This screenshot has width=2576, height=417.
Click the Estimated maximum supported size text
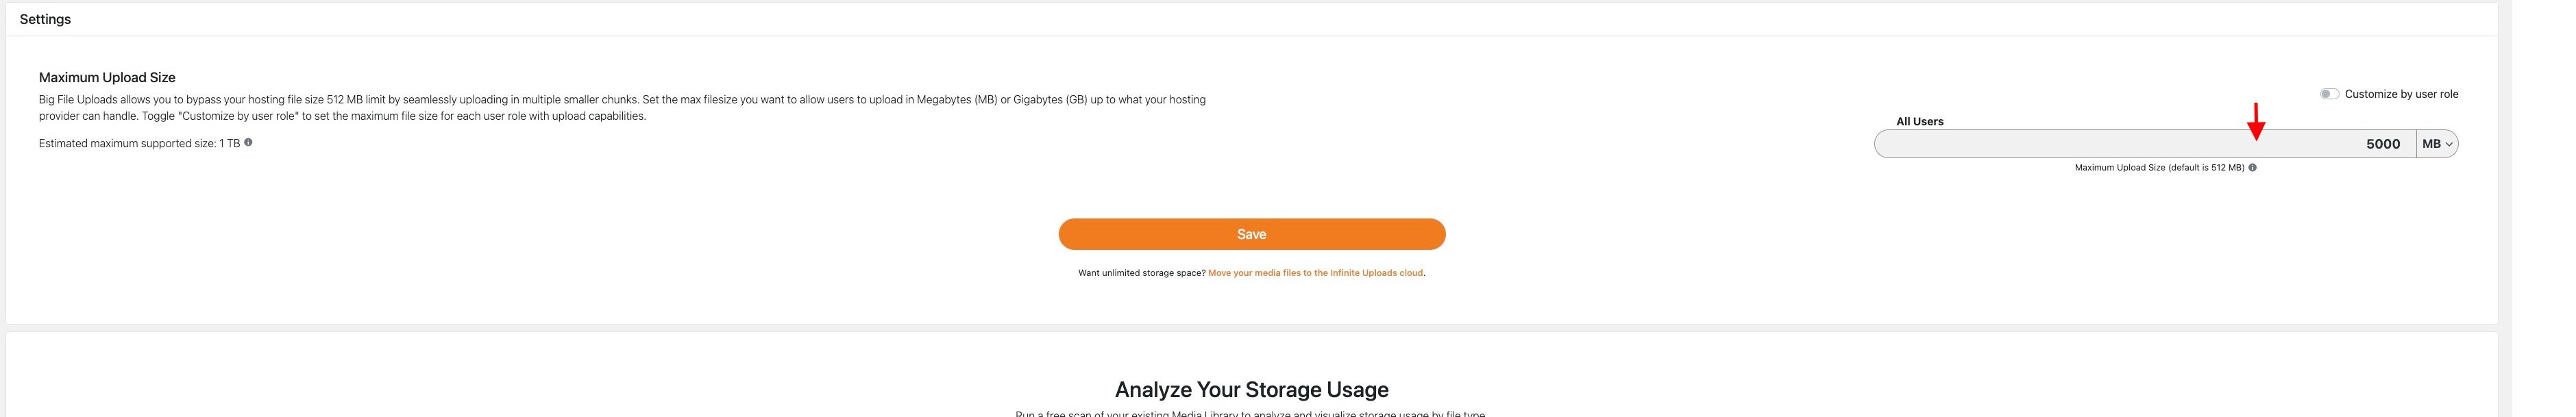pos(139,143)
